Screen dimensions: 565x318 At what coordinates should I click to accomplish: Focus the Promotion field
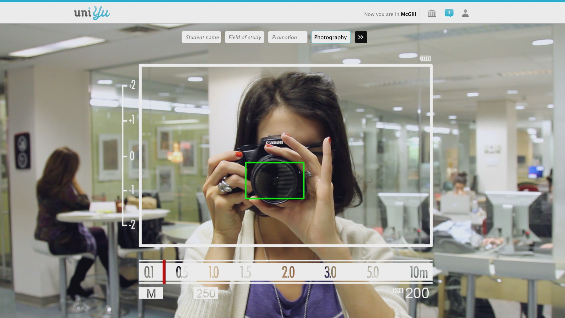point(288,37)
